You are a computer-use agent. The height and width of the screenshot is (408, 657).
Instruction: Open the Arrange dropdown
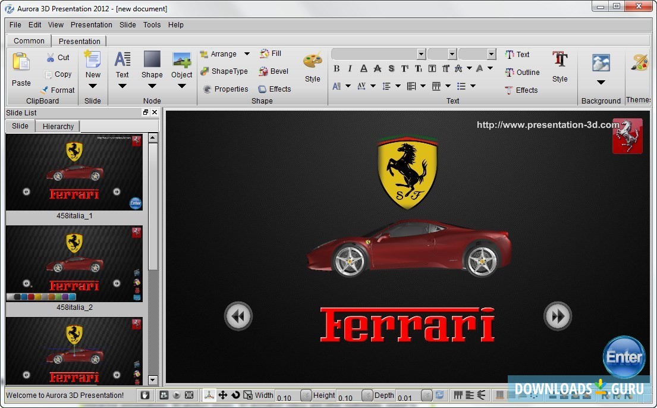click(x=247, y=54)
